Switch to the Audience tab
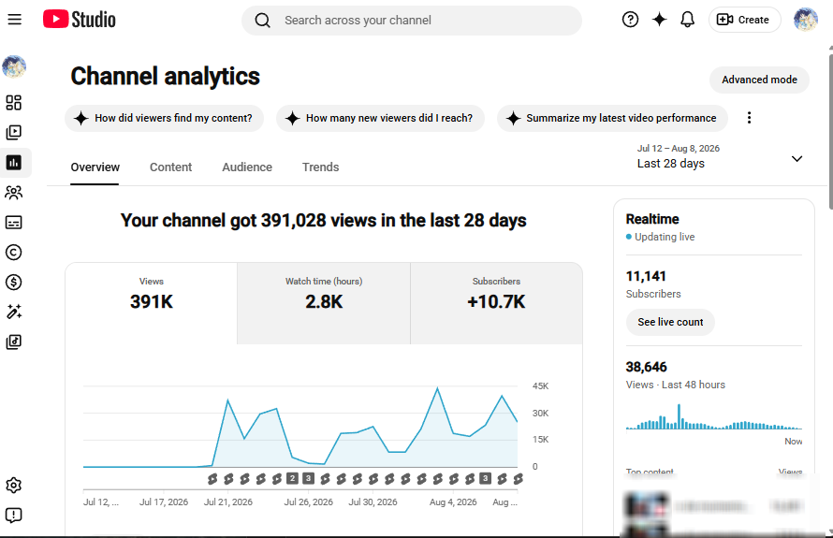Image resolution: width=833 pixels, height=538 pixels. pos(247,167)
